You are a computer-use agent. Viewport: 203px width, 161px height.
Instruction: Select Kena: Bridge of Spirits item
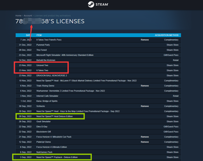coord(47,101)
